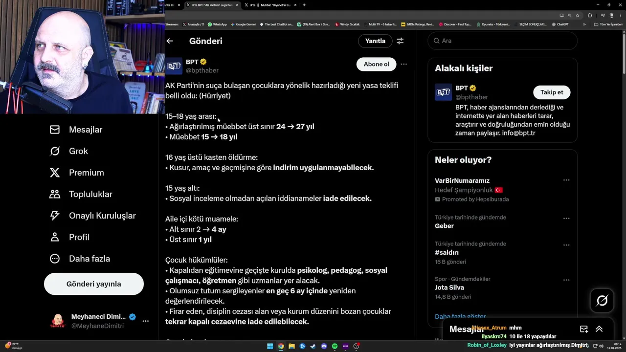The width and height of the screenshot is (626, 352).
Task: Open Premium X icon in sidebar
Action: click(x=55, y=173)
